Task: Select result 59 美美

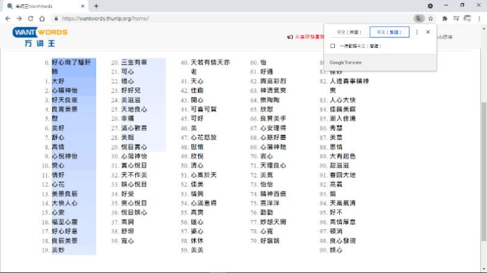Action: tap(197, 250)
